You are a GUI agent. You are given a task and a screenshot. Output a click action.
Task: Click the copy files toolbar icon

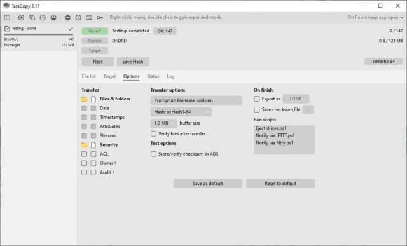tap(32, 17)
